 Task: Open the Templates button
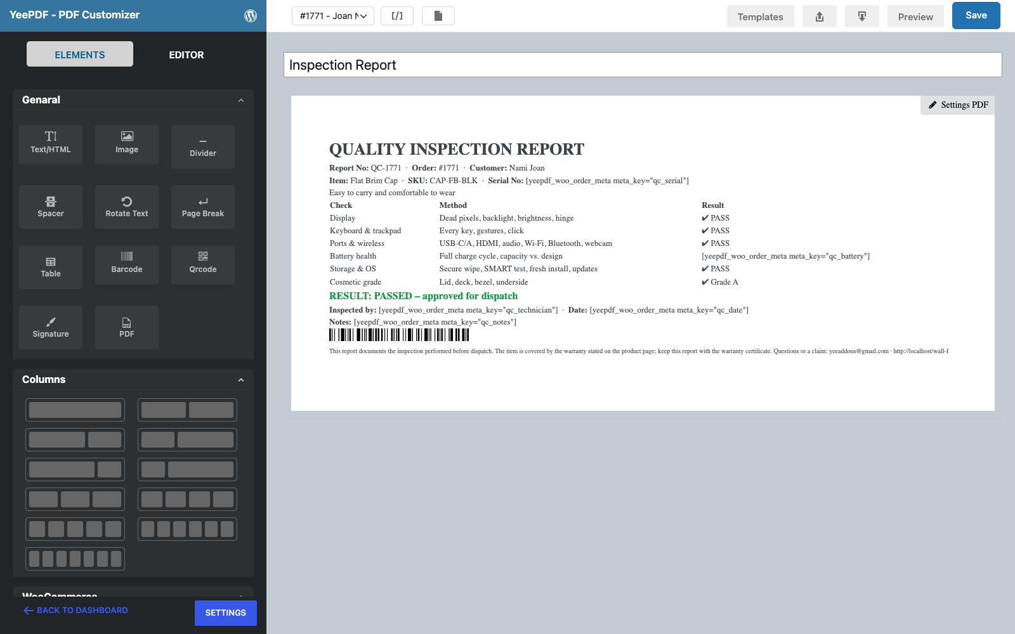coord(761,16)
